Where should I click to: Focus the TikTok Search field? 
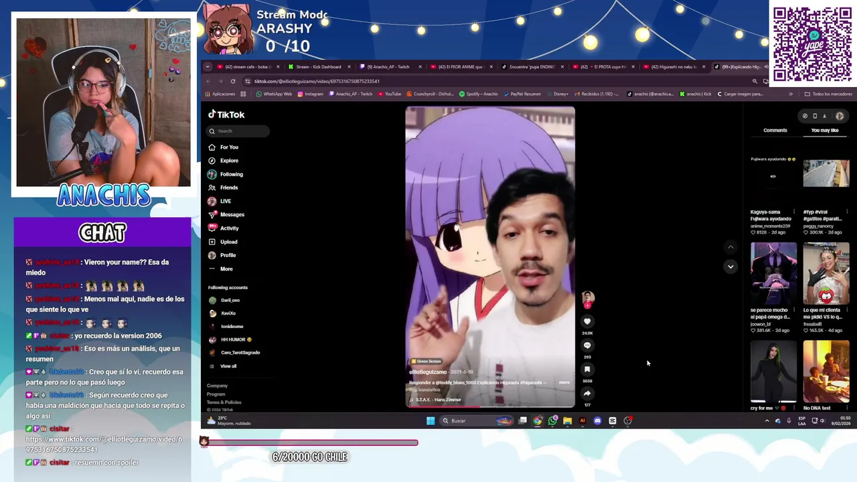pos(238,131)
